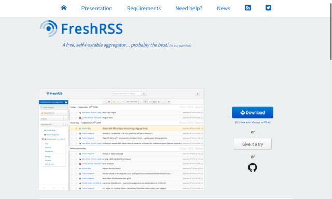The height and width of the screenshot is (199, 332).
Task: Click the Give it a try button
Action: pos(253,144)
